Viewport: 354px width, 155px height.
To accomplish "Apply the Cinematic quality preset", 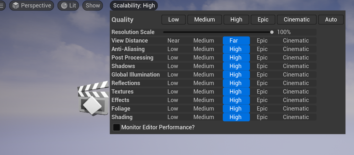I will [296, 20].
